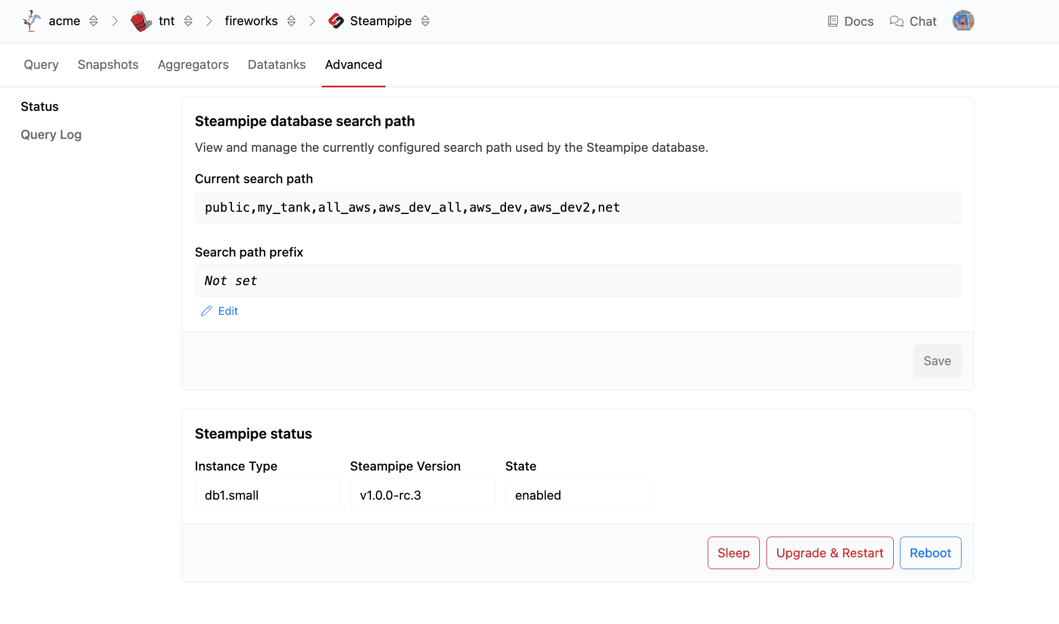The image size is (1059, 624).
Task: Click the Upgrade & Restart button
Action: pos(830,553)
